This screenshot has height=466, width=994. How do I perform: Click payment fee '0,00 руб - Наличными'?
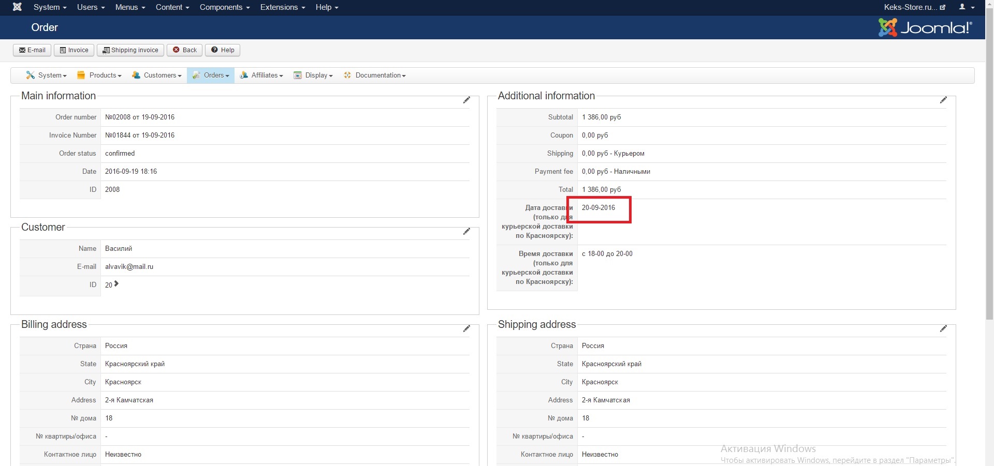[616, 172]
